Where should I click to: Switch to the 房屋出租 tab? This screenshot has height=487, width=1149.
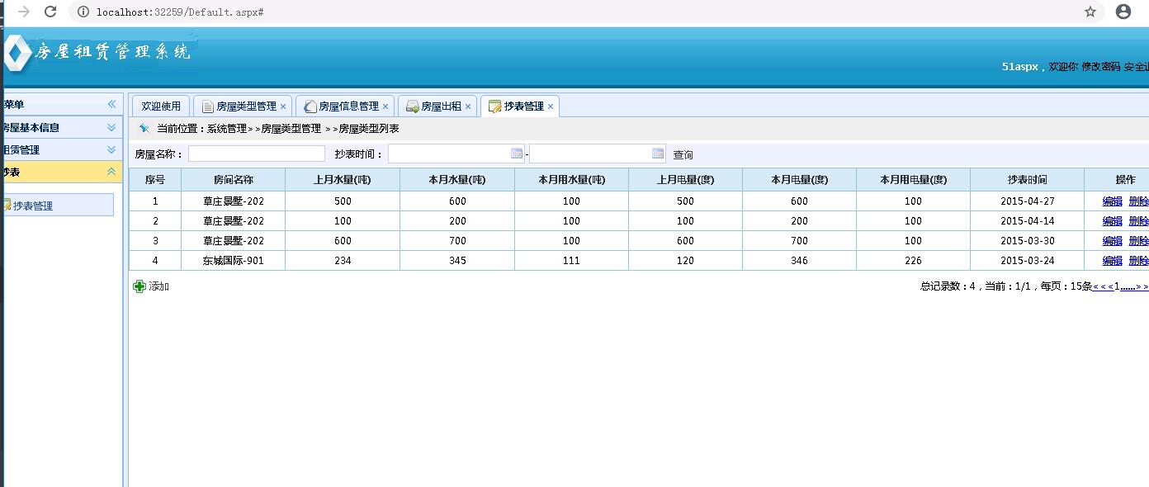point(441,106)
